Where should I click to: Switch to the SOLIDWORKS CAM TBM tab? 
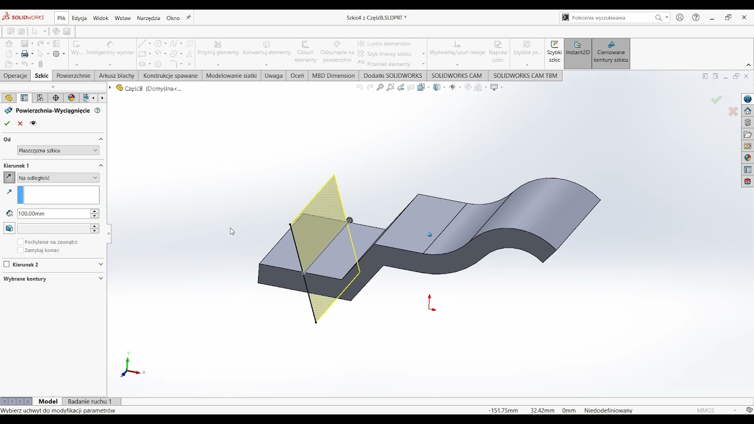(x=525, y=75)
